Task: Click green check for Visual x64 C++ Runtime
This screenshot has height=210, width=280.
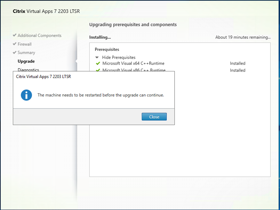Action: 98,63
